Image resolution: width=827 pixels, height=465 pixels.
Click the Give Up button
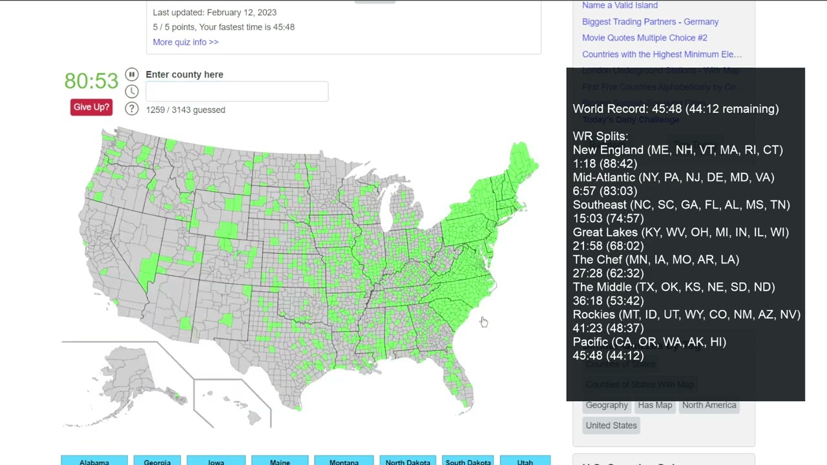click(91, 107)
